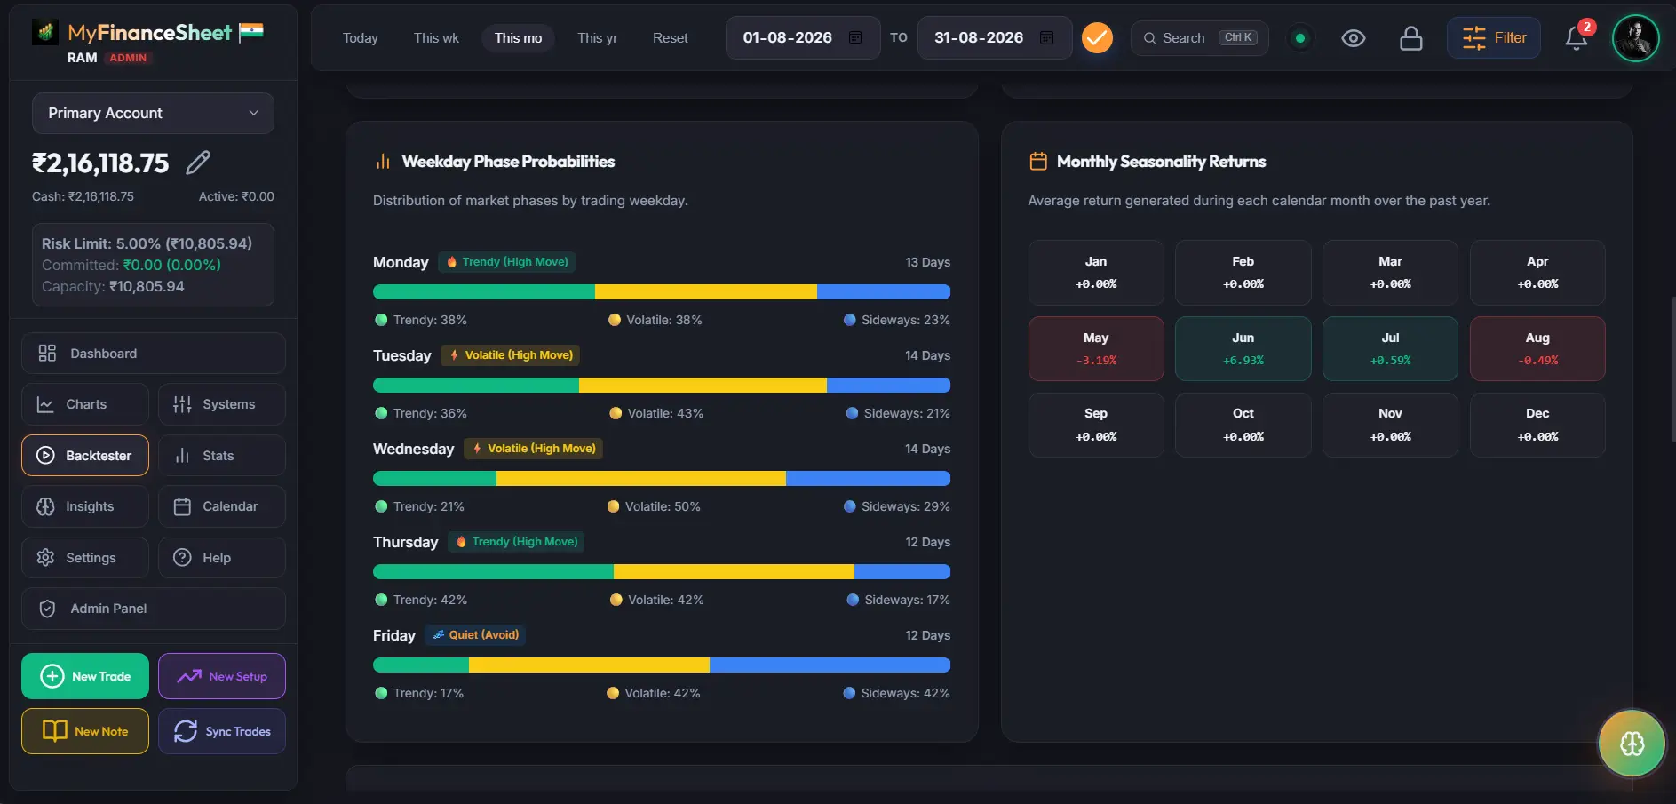Image resolution: width=1676 pixels, height=804 pixels.
Task: Click Wednesday's phase distribution bar
Action: point(662,479)
